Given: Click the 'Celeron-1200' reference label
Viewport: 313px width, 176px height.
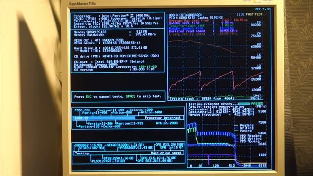Looking at the screenshot, I should coord(141,110).
